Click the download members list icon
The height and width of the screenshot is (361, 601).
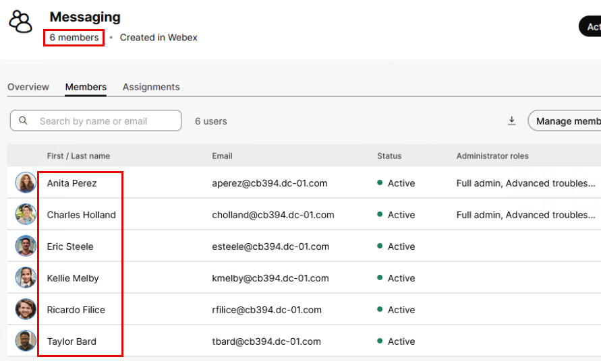[x=512, y=121]
